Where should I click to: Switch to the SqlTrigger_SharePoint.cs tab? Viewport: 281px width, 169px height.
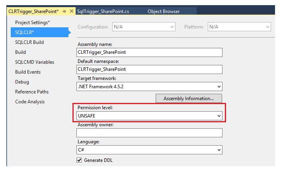(103, 11)
